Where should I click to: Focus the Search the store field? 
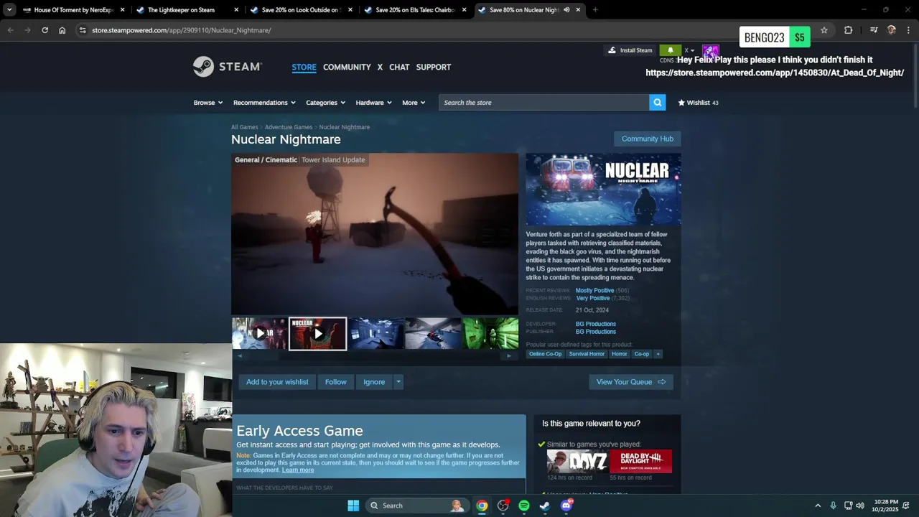click(544, 103)
